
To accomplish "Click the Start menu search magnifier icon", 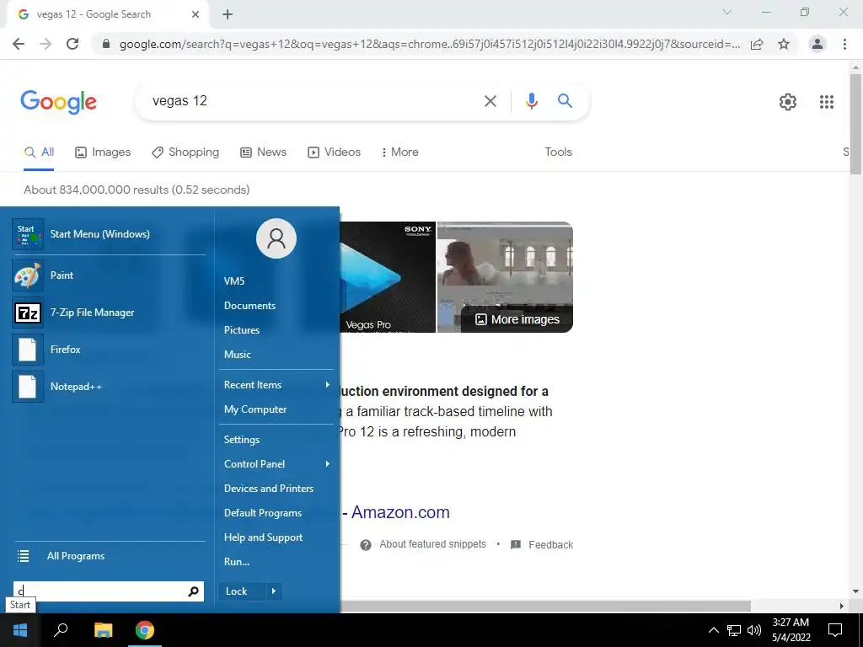I will (193, 591).
